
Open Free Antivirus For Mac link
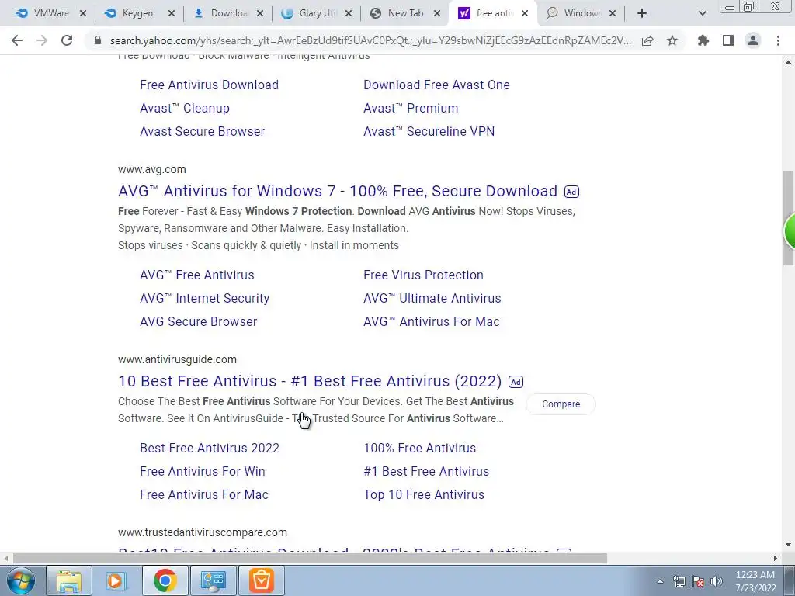click(x=204, y=494)
